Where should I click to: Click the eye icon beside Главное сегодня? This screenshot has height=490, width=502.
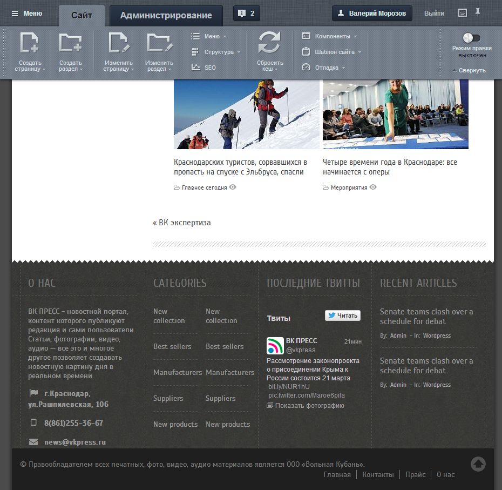(x=233, y=187)
